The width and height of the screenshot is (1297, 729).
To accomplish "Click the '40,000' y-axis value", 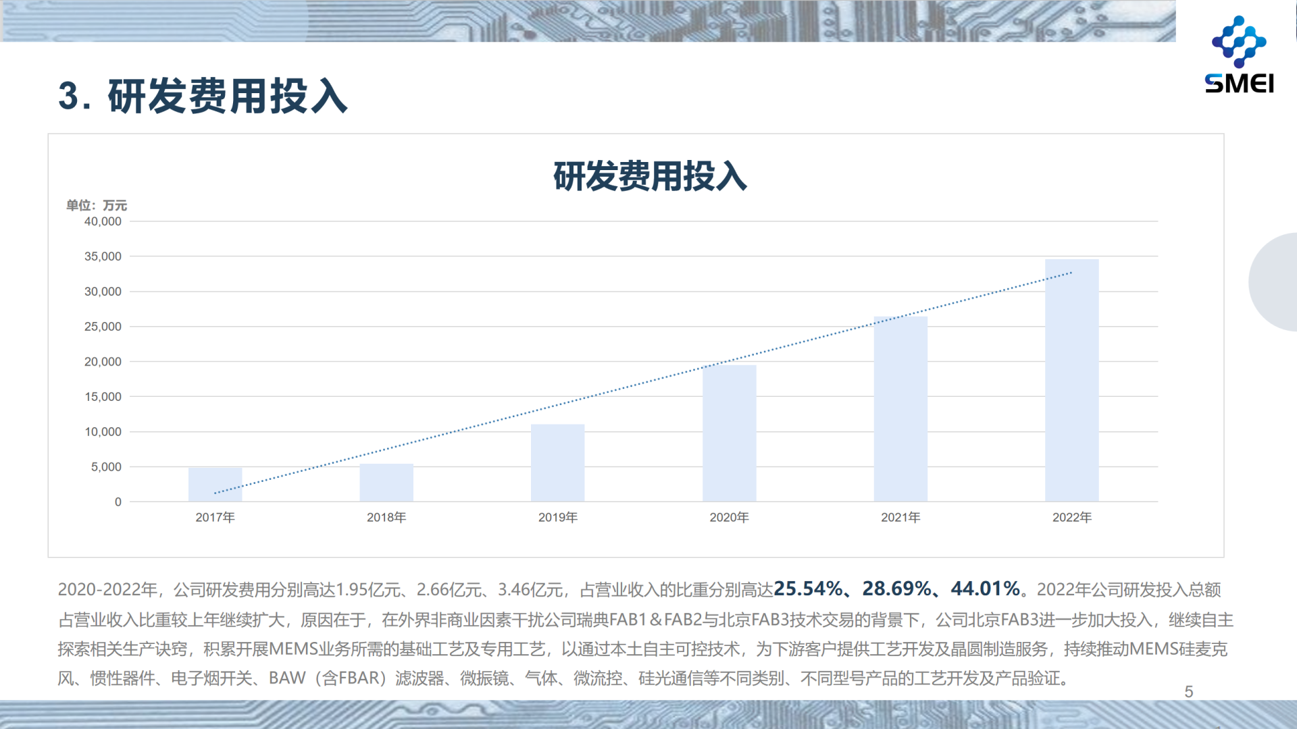I will click(103, 221).
